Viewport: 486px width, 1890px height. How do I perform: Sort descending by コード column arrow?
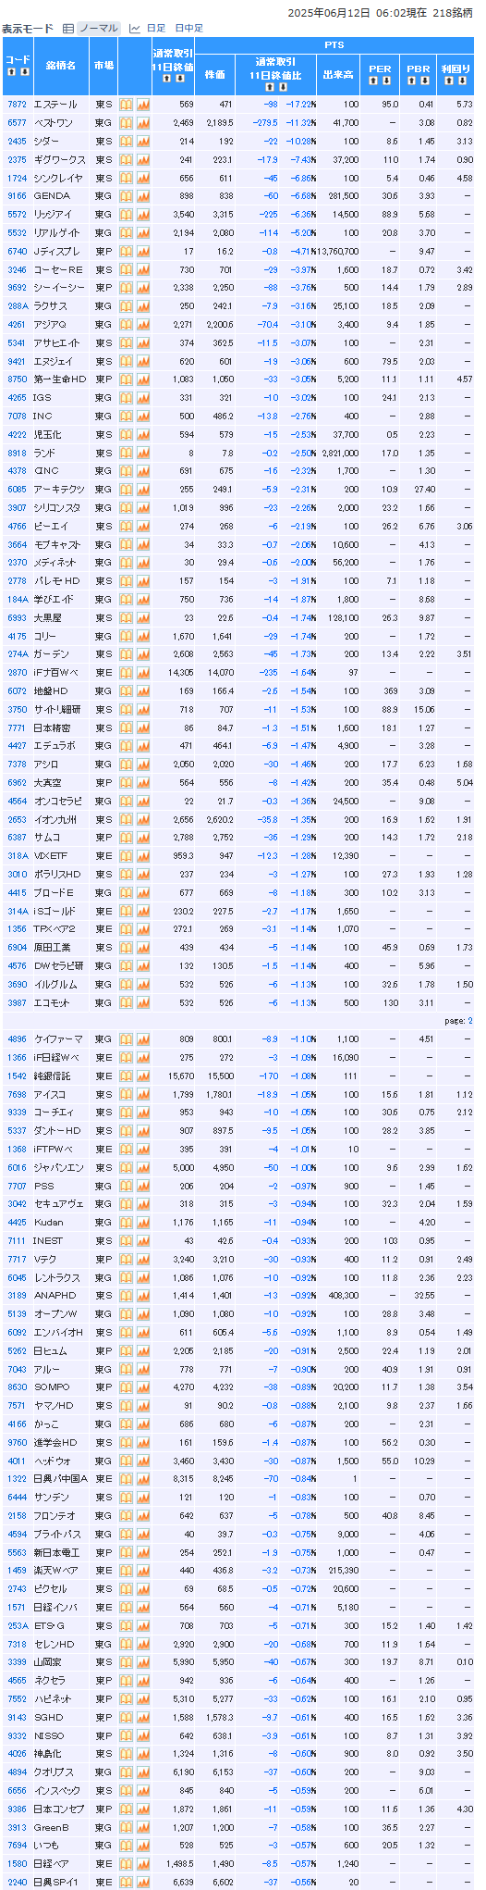[23, 72]
